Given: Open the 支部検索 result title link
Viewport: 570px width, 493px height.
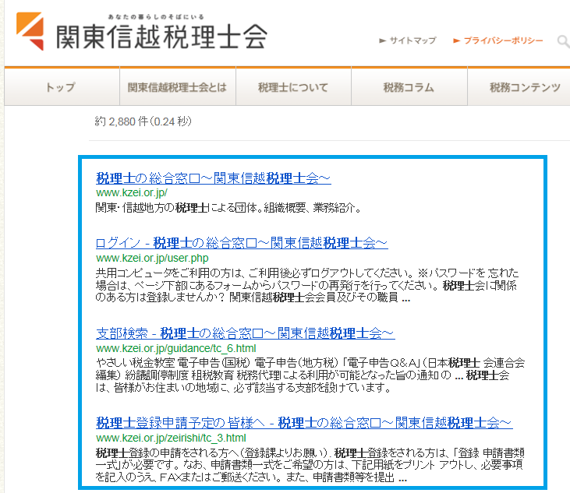Looking at the screenshot, I should (246, 333).
